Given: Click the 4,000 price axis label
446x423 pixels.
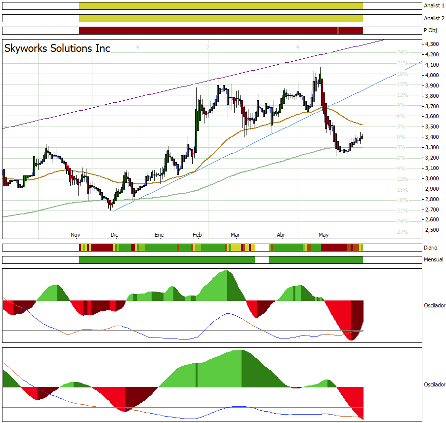Looking at the screenshot, I should tap(432, 75).
